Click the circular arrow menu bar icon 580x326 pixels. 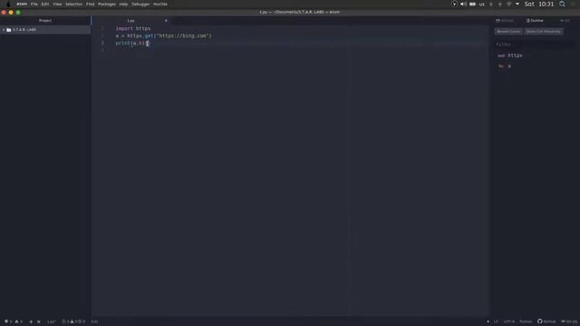(x=454, y=4)
